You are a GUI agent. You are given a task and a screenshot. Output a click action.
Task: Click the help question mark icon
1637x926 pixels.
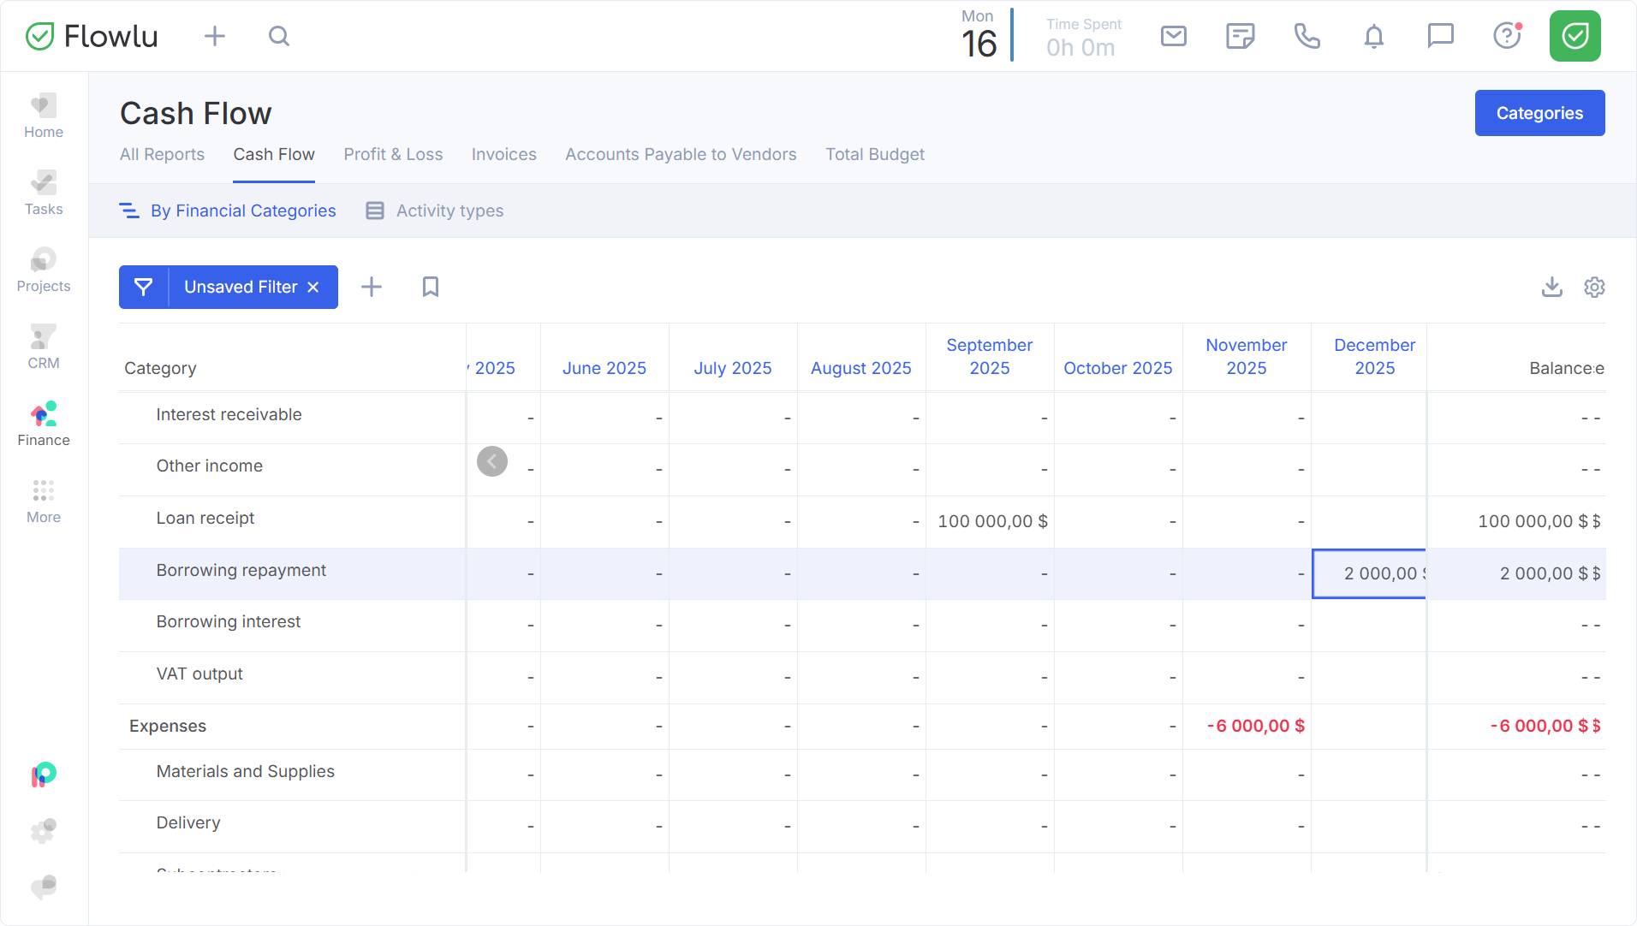[x=1506, y=36]
